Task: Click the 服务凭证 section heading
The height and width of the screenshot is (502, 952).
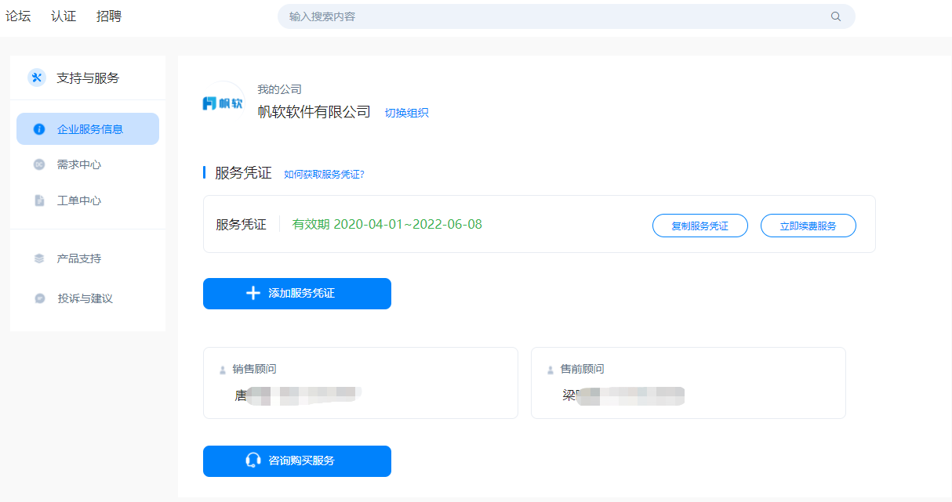Action: (x=243, y=173)
